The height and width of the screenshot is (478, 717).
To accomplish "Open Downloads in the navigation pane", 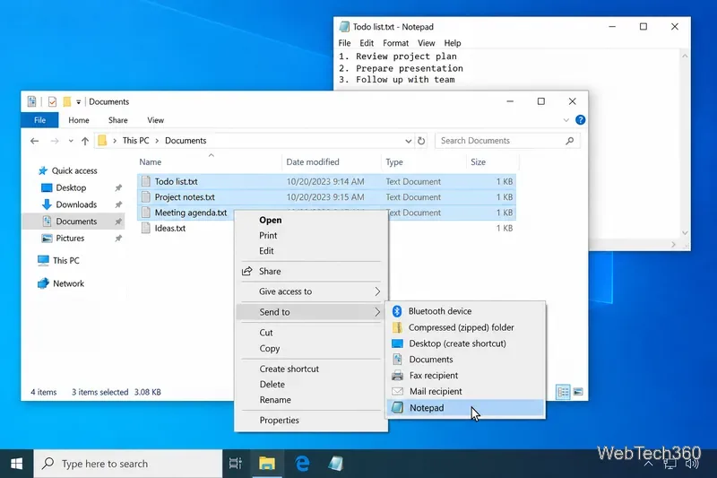I will click(76, 204).
